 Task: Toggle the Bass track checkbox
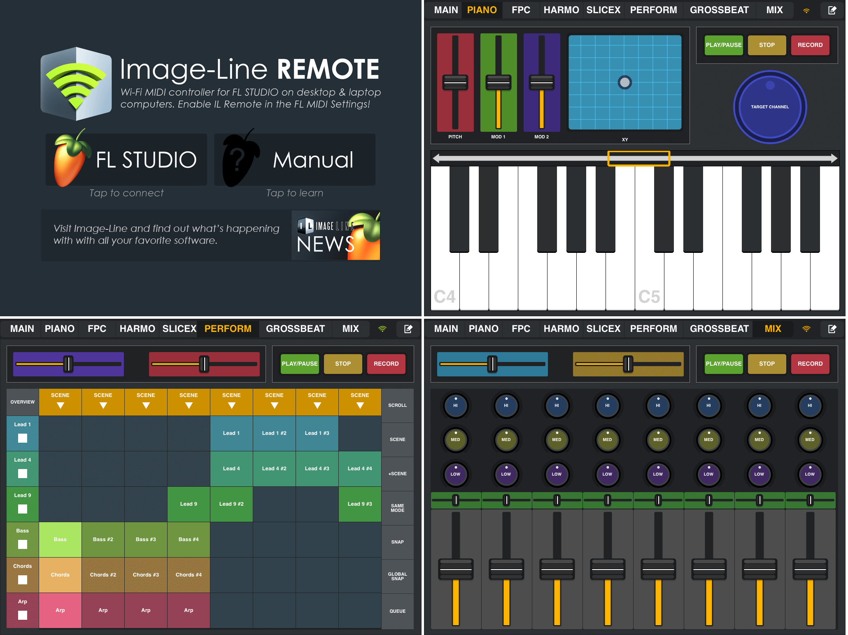[x=23, y=544]
